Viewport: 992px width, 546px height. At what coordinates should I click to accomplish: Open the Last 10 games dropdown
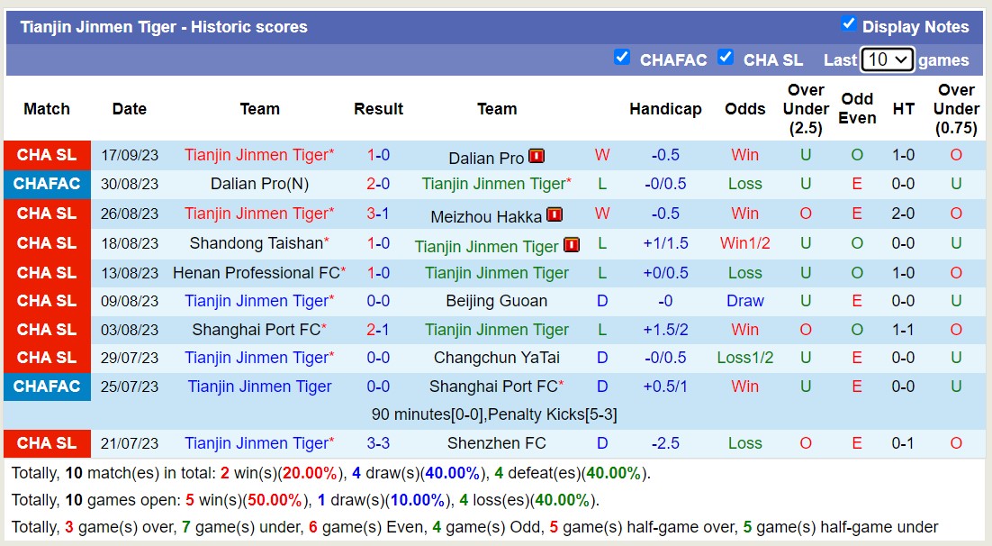887,59
